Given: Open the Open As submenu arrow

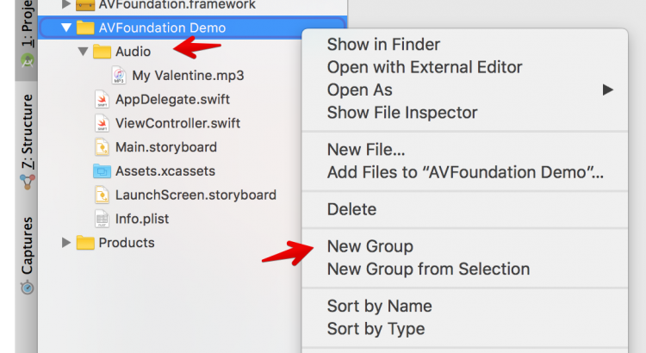Looking at the screenshot, I should (608, 90).
